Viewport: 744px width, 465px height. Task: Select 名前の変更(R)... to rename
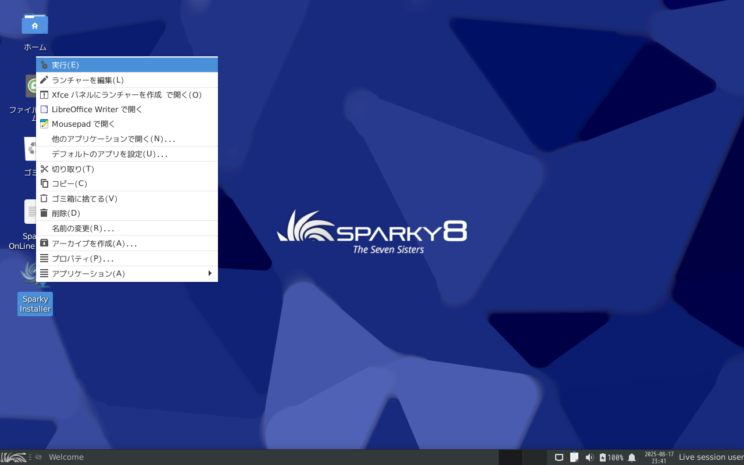pos(127,228)
